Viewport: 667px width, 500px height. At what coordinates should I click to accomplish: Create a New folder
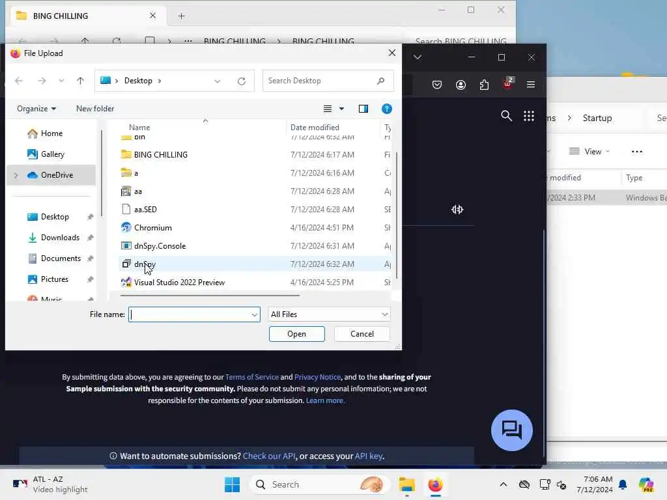[95, 109]
